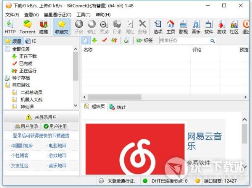Filter tasks by green downloading arrow
The image size is (252, 188).
click(94, 41)
